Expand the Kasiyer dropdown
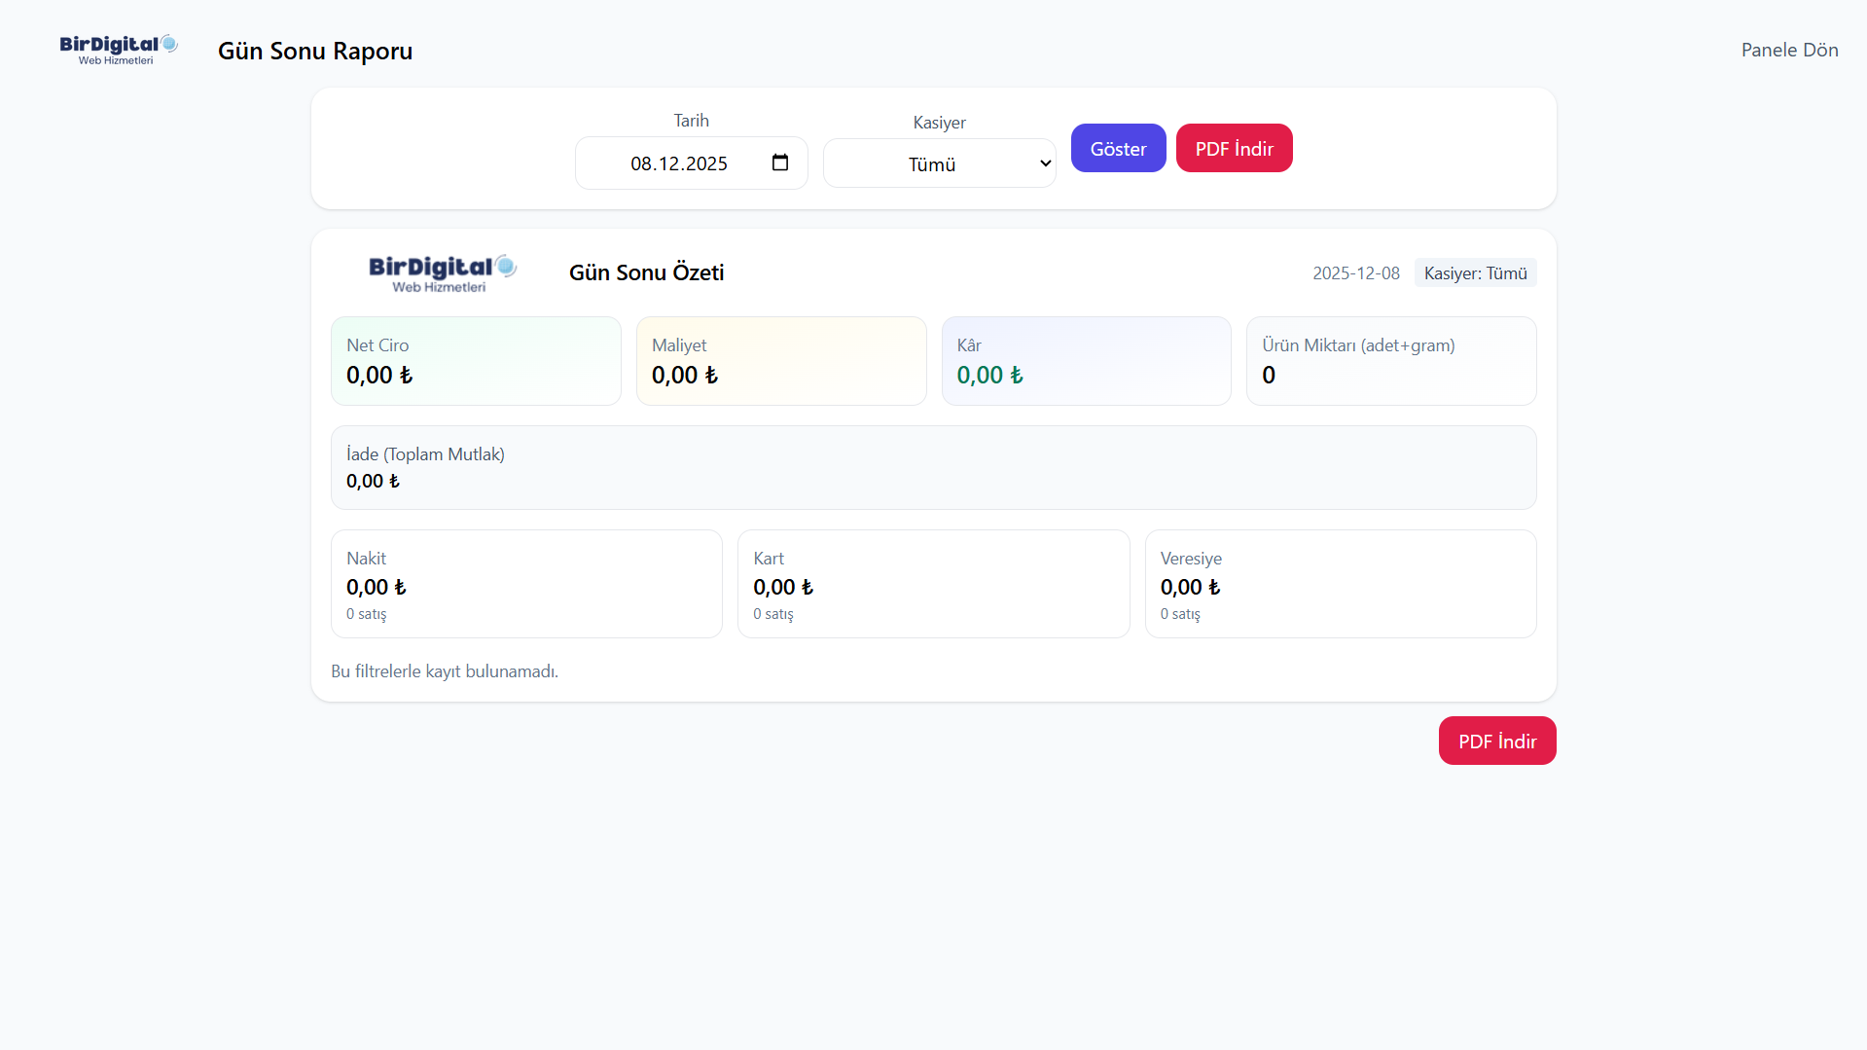The width and height of the screenshot is (1867, 1050). (x=939, y=163)
